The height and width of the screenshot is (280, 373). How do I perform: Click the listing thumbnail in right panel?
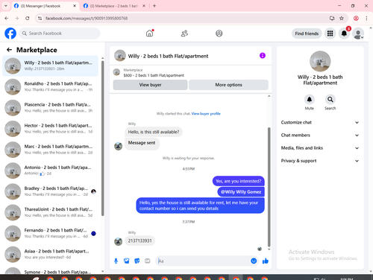(x=320, y=61)
